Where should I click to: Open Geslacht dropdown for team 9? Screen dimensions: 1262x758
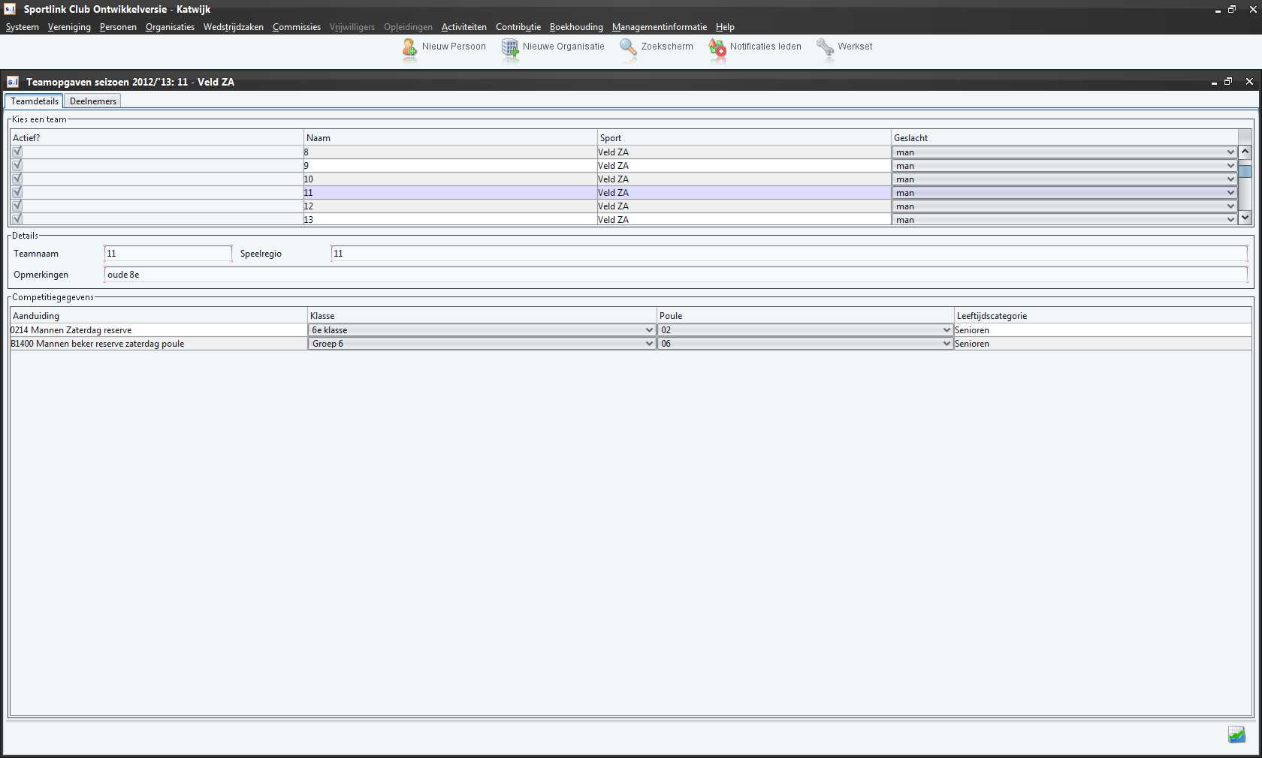[x=1064, y=166]
